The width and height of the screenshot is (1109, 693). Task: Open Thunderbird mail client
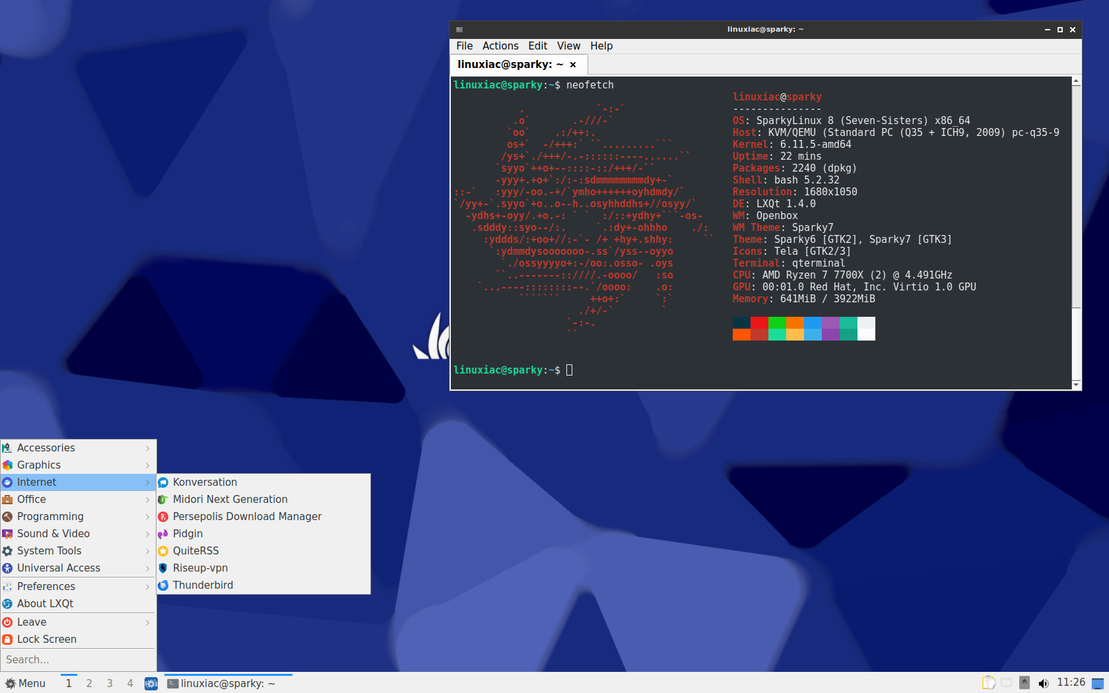tap(263, 585)
